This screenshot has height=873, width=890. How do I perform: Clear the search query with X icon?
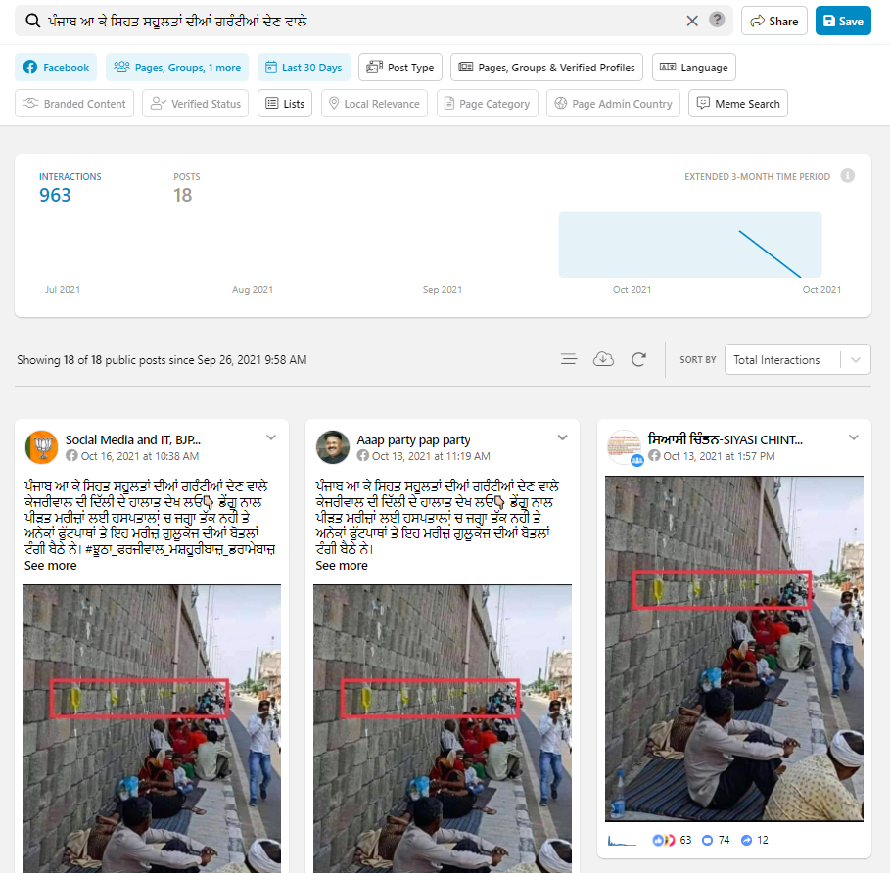[692, 21]
